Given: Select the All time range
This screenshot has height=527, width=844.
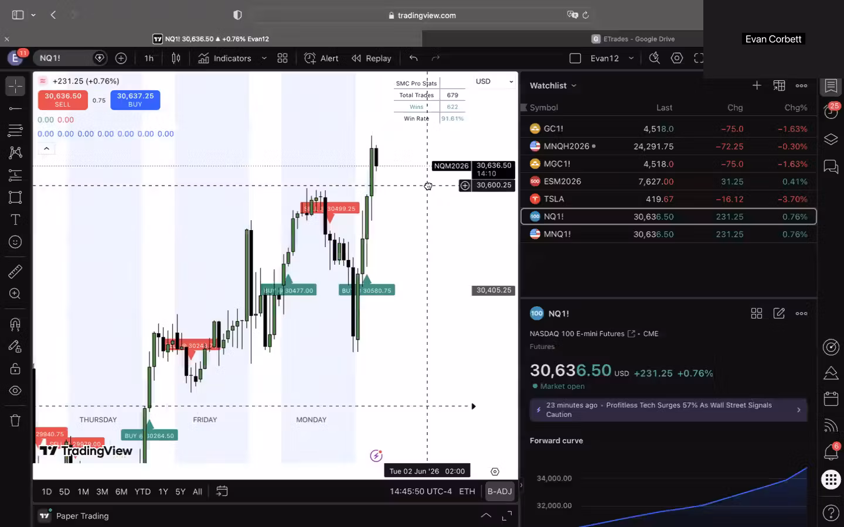Looking at the screenshot, I should (x=198, y=492).
